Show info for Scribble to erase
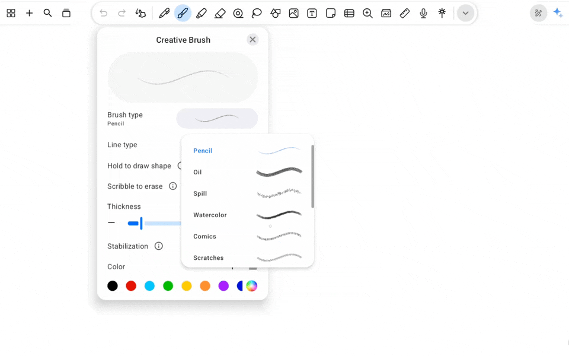This screenshot has width=569, height=356. [173, 186]
